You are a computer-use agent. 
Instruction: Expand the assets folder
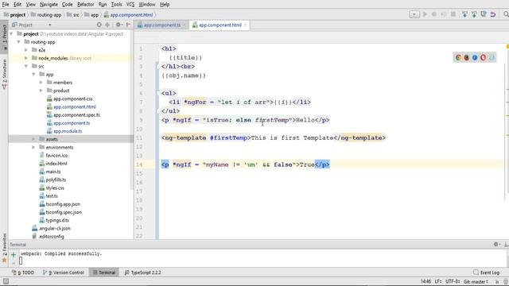pyautogui.click(x=33, y=139)
